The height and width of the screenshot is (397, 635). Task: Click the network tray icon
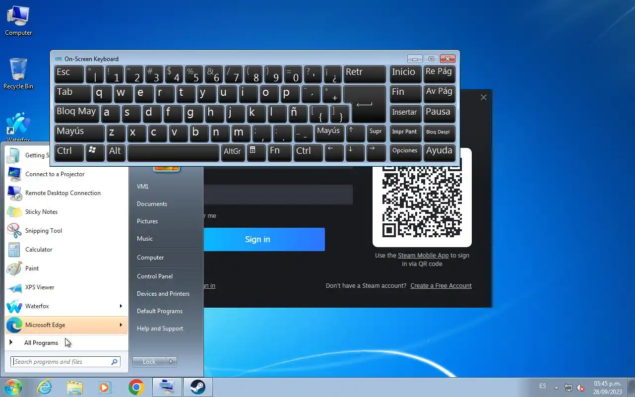point(569,388)
